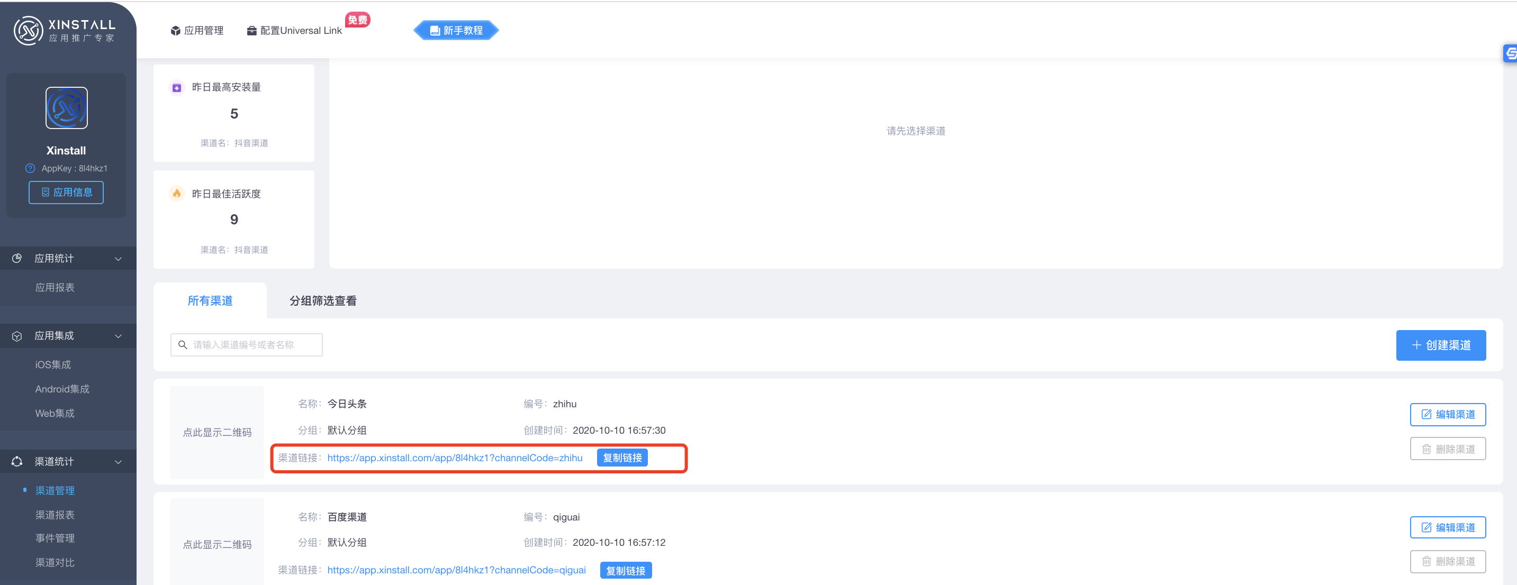Screen dimensions: 1517x585
Task: Select the 所有渠道 tab
Action: pyautogui.click(x=210, y=301)
